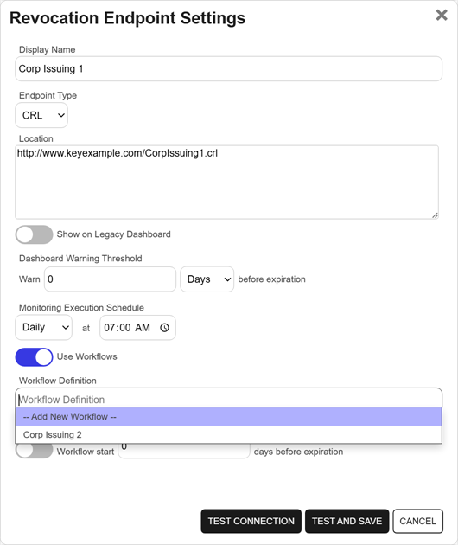The image size is (458, 545).
Task: Click the Display Name input field
Action: (228, 69)
